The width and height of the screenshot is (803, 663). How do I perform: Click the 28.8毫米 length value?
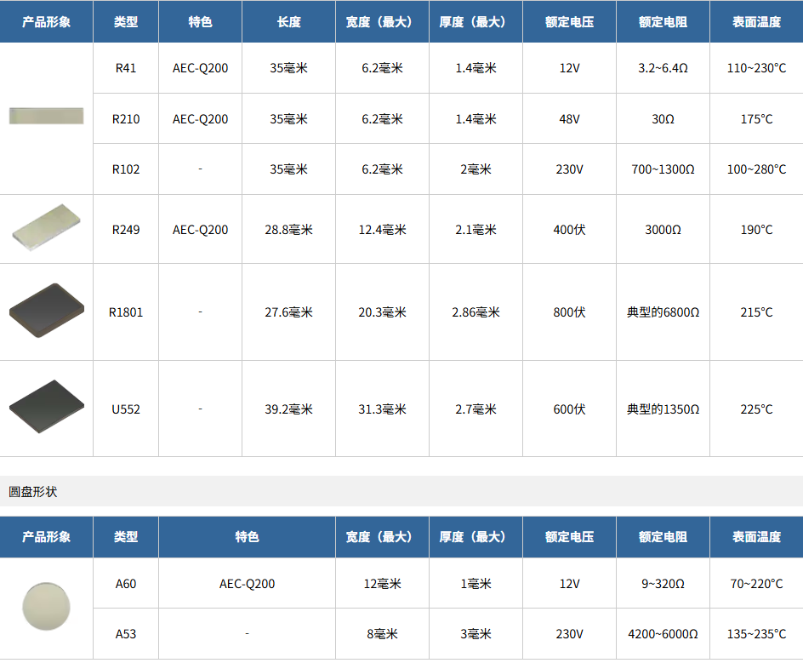coord(289,230)
